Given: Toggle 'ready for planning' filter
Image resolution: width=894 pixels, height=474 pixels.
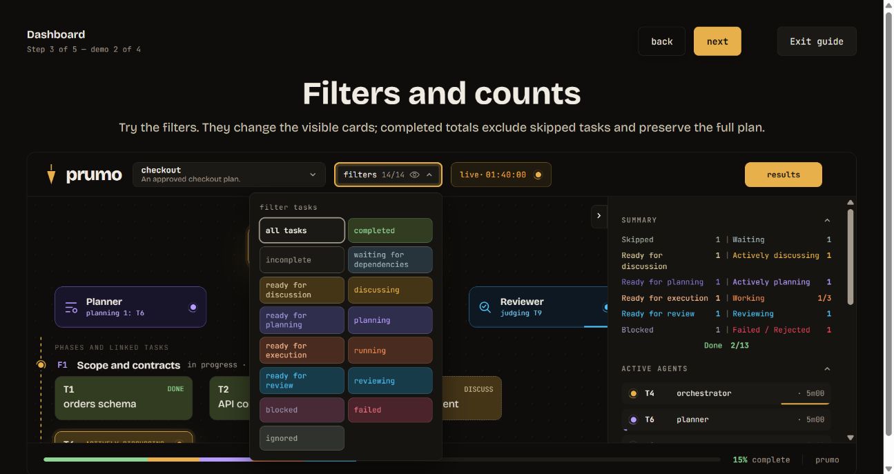Looking at the screenshot, I should coord(302,320).
